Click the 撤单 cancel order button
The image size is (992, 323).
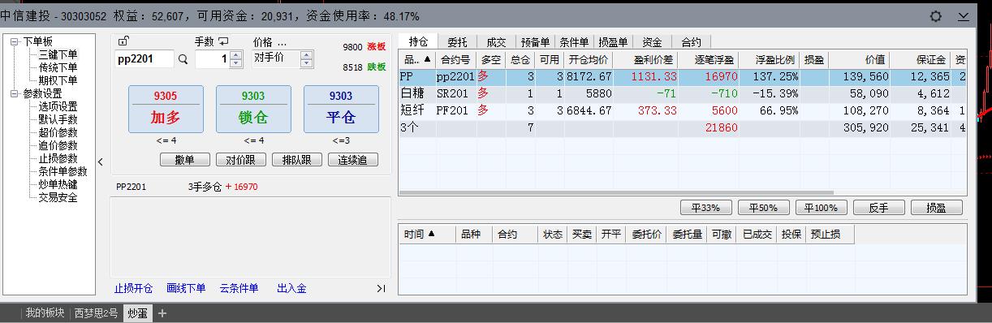pos(184,160)
